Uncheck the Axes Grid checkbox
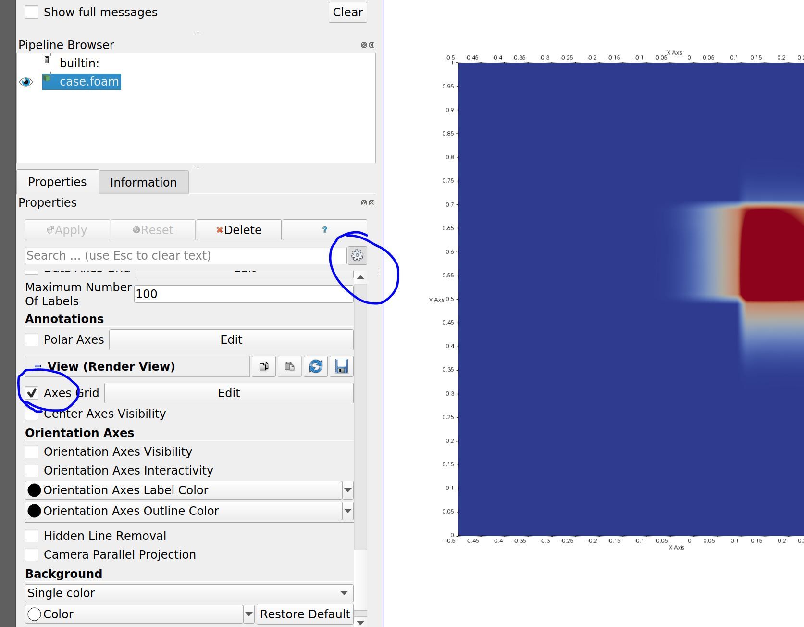This screenshot has width=804, height=627. (32, 393)
